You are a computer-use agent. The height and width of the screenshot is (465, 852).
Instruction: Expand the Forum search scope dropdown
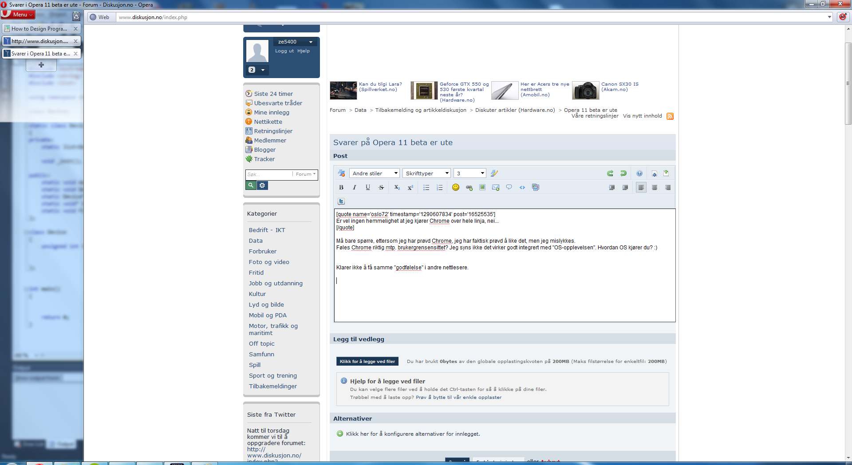tap(305, 174)
